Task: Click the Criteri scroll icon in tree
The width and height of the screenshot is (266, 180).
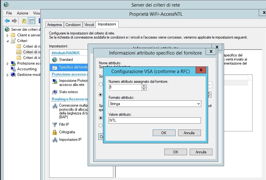Action: point(13,41)
